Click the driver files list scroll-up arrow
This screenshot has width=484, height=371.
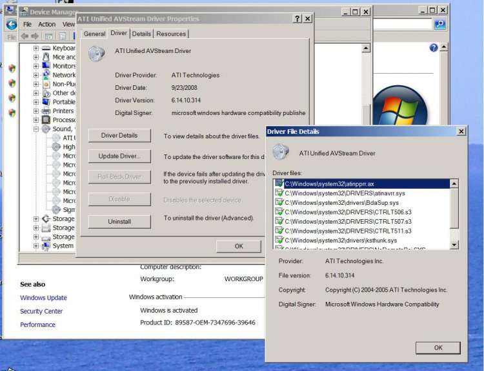coord(454,184)
